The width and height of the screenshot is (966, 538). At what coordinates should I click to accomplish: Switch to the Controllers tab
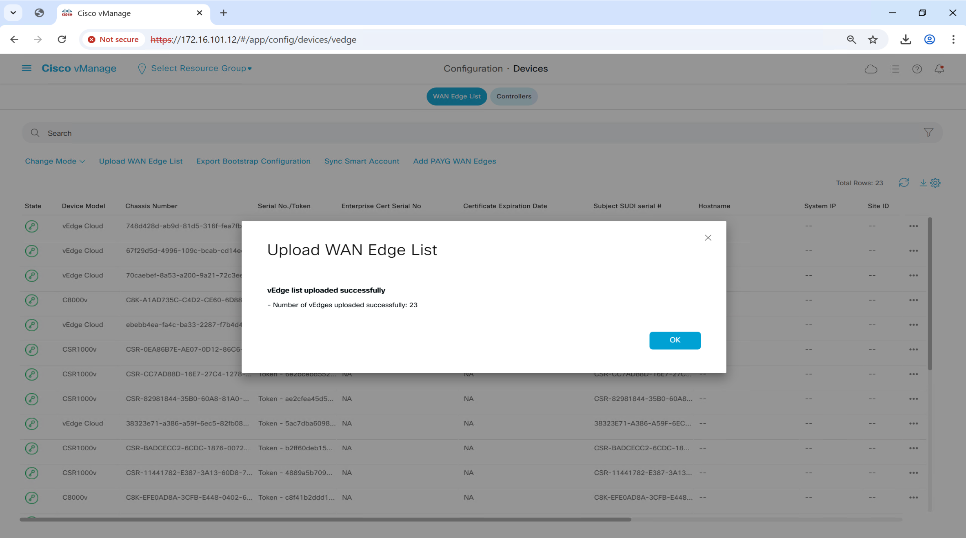coord(513,96)
